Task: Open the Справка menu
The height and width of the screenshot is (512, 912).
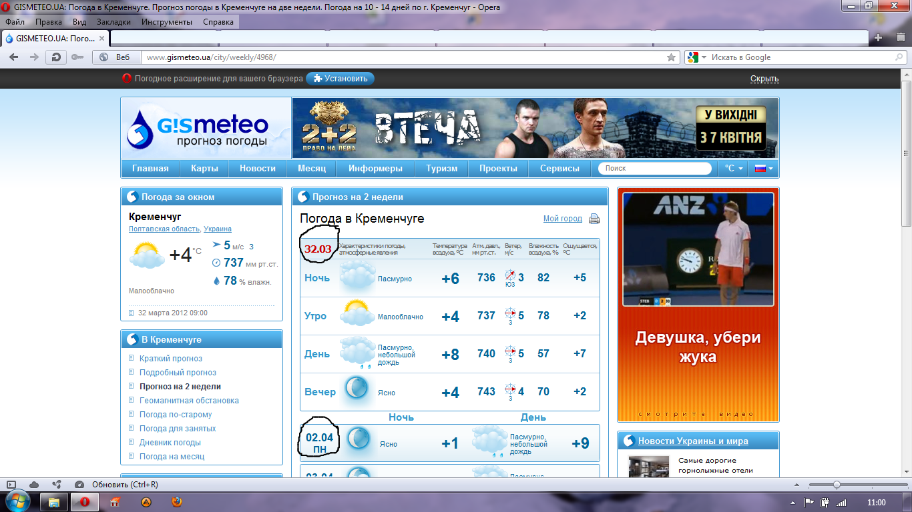Action: (x=218, y=21)
